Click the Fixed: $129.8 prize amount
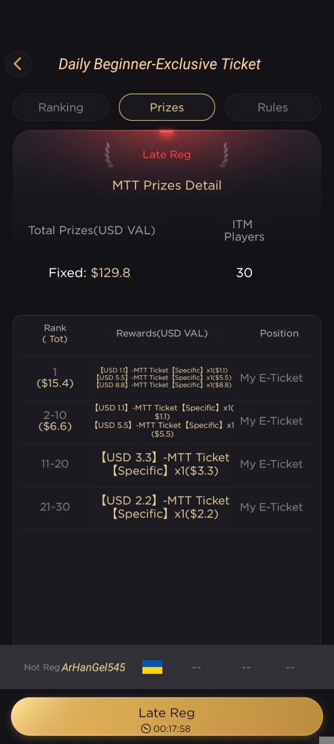Viewport: 334px width, 744px height. pos(90,272)
